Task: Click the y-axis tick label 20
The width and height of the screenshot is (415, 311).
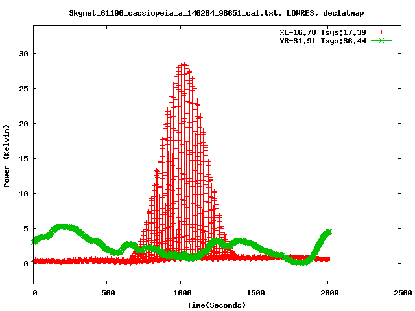Action: pyautogui.click(x=23, y=124)
